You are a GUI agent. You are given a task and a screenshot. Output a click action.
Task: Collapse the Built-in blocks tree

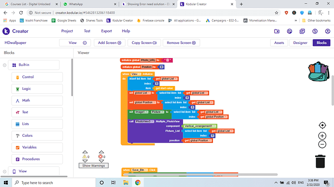point(4,65)
